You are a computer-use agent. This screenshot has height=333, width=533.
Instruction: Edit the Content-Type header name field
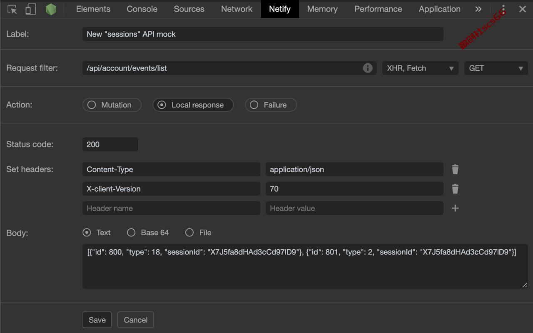171,169
